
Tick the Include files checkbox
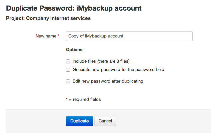(68, 61)
